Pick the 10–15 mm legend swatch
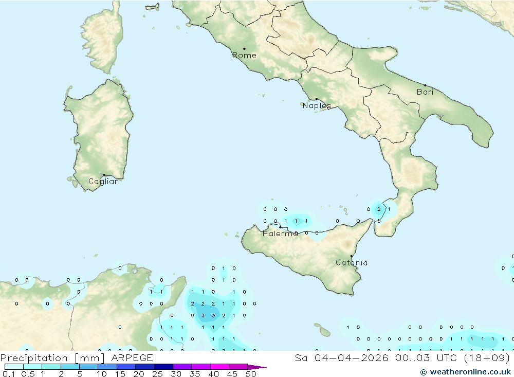514x377 pixels. (107, 367)
